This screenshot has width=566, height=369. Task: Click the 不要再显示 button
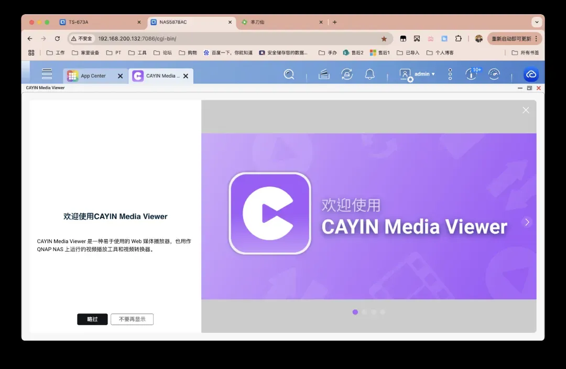coord(132,319)
